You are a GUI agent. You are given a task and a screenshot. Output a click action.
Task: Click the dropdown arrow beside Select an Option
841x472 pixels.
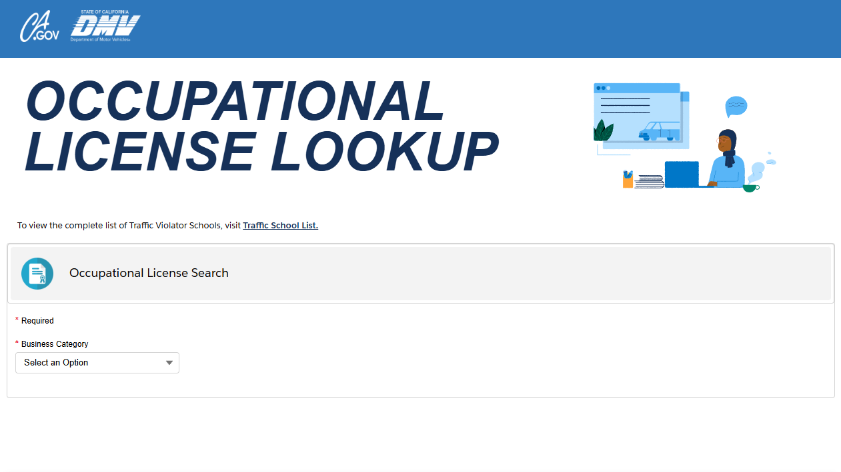tap(169, 363)
